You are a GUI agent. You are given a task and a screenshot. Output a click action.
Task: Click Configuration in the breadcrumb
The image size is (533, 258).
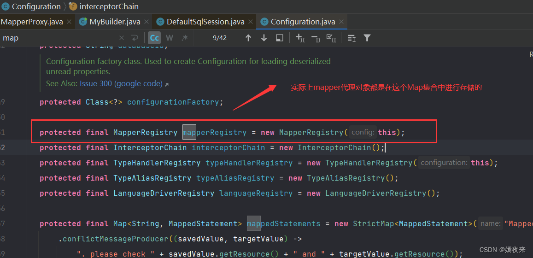pos(36,6)
